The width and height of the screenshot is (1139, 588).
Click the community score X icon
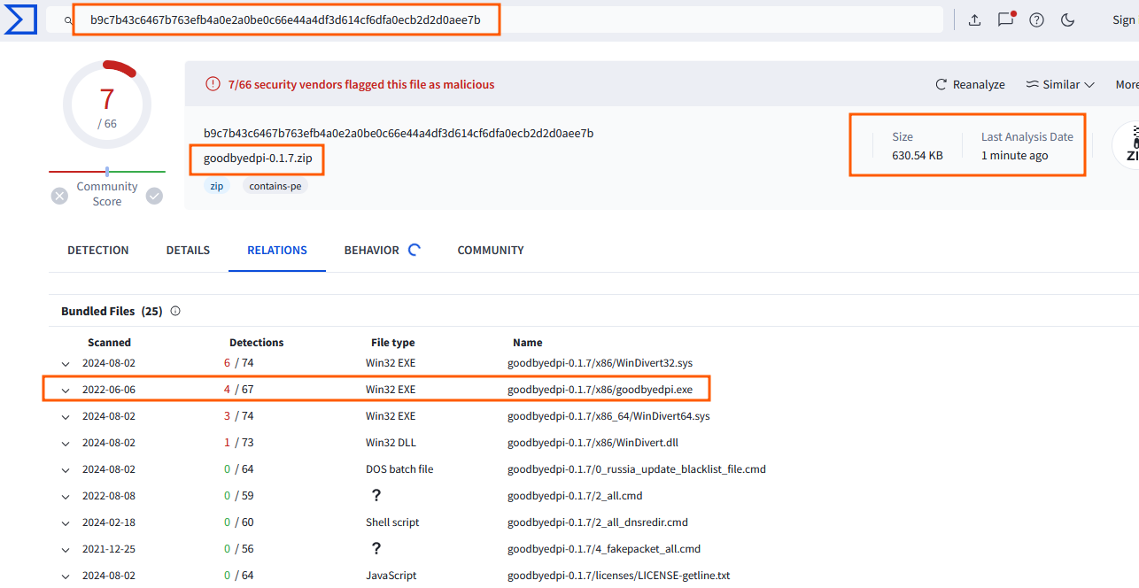(59, 196)
